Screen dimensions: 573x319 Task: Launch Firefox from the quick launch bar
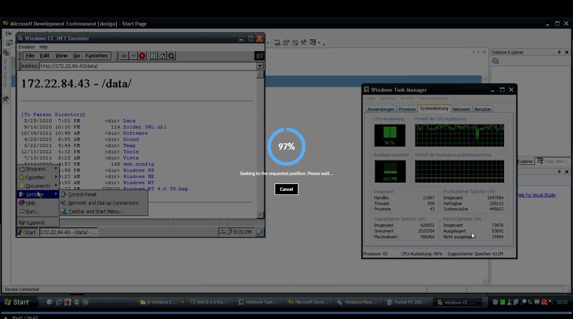(x=68, y=302)
